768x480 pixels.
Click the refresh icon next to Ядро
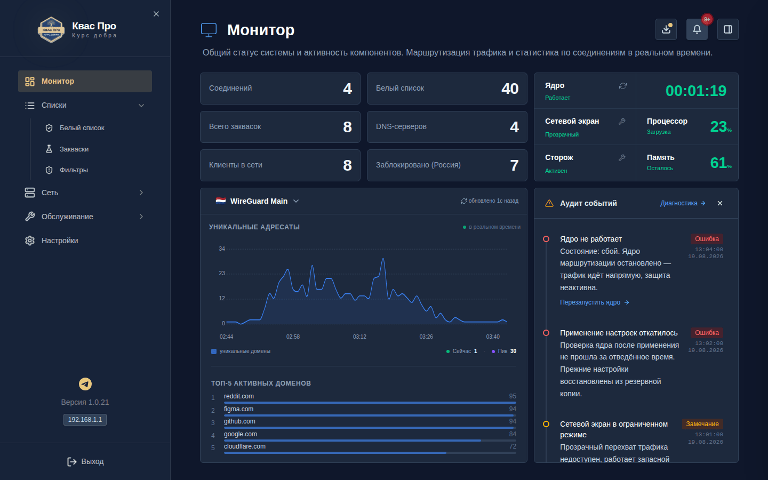622,86
